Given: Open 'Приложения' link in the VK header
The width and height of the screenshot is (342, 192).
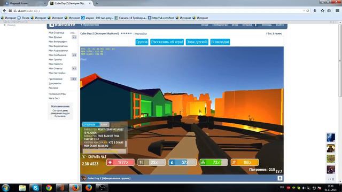Looking at the screenshot, I should [90, 25].
